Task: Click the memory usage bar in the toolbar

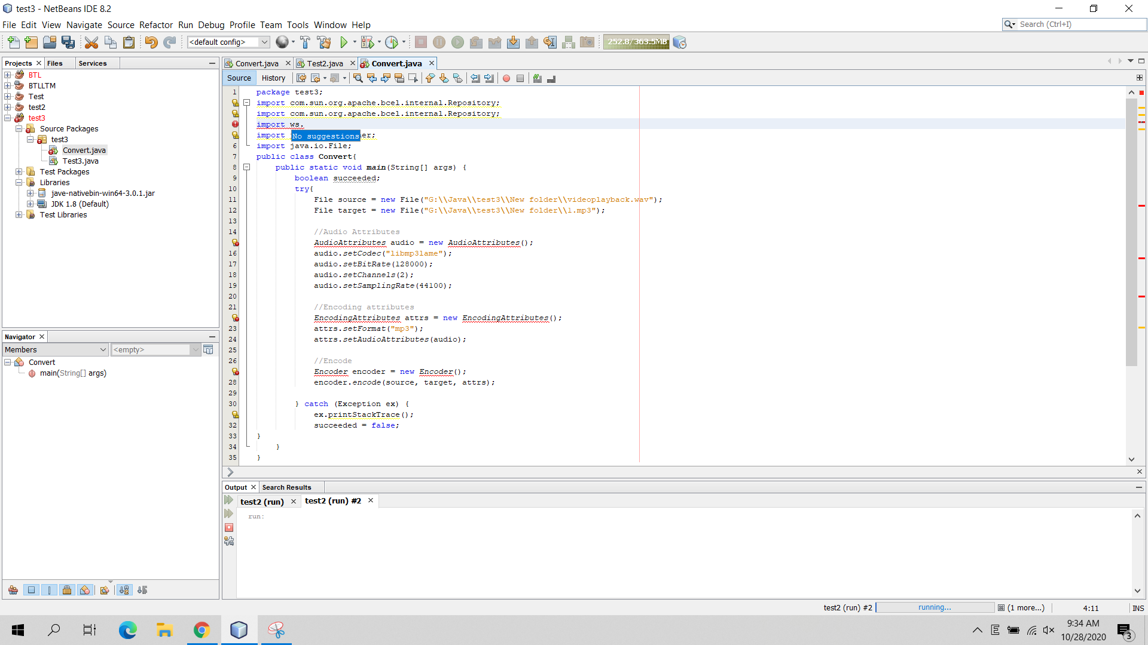Action: click(x=636, y=42)
